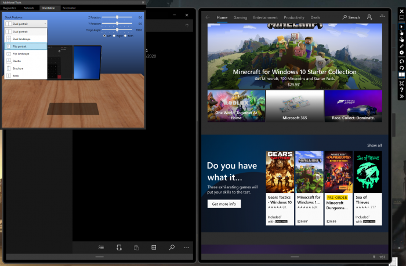Open the Microsoft 365 tile

(x=295, y=106)
